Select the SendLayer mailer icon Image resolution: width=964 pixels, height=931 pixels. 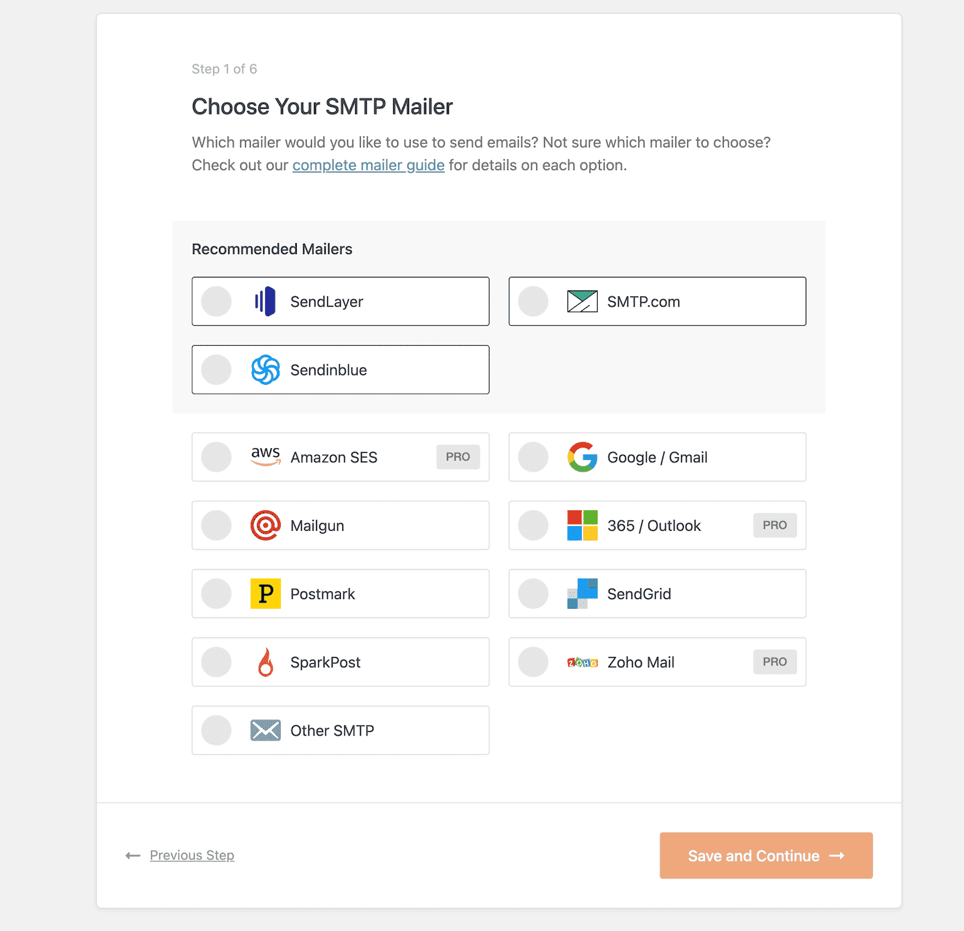pyautogui.click(x=266, y=301)
